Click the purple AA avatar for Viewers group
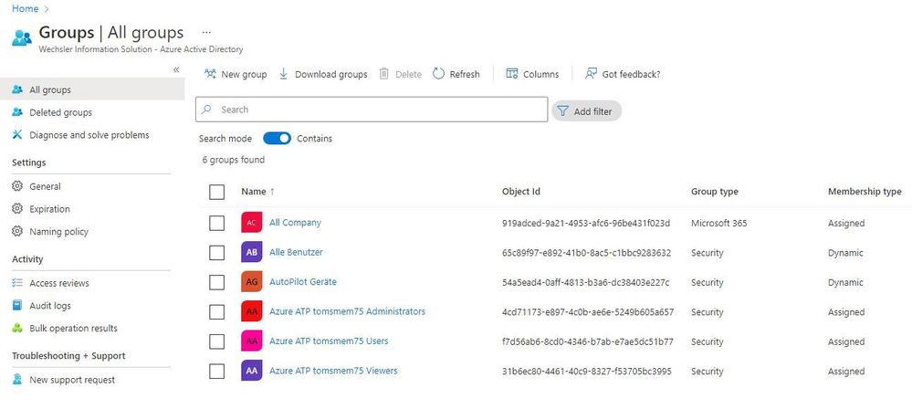Screen dimensions: 912x409 251,372
